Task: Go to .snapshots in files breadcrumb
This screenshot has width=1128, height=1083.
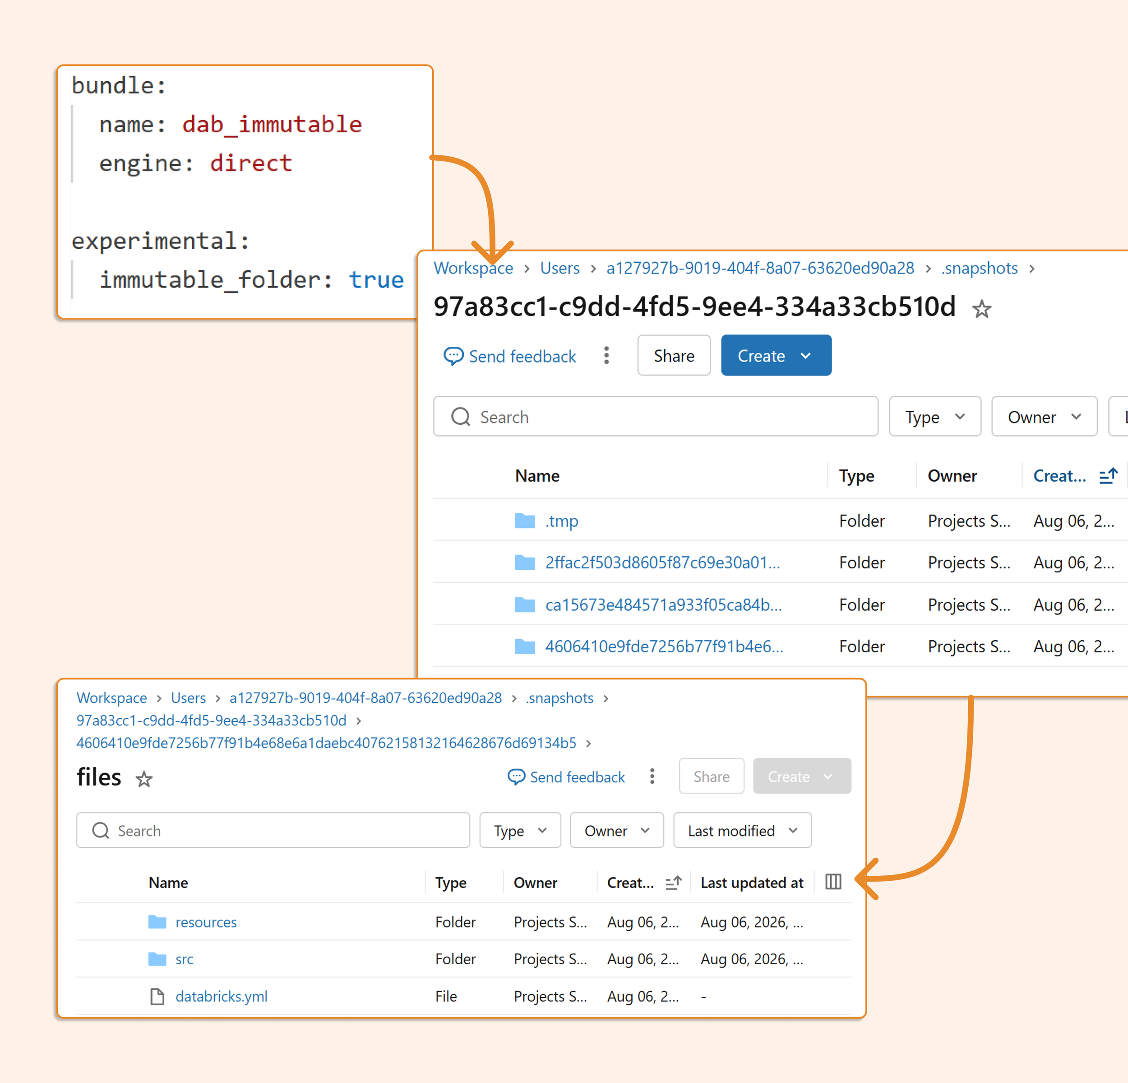Action: 559,698
